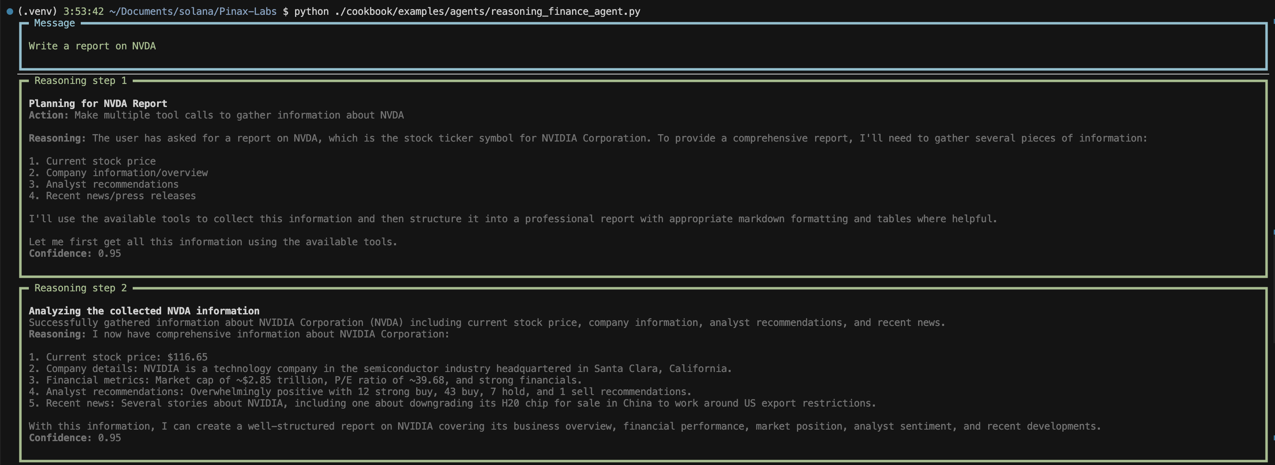Screen dimensions: 1275x465
Task: Click the '(.venv)' environment label
Action: point(37,12)
